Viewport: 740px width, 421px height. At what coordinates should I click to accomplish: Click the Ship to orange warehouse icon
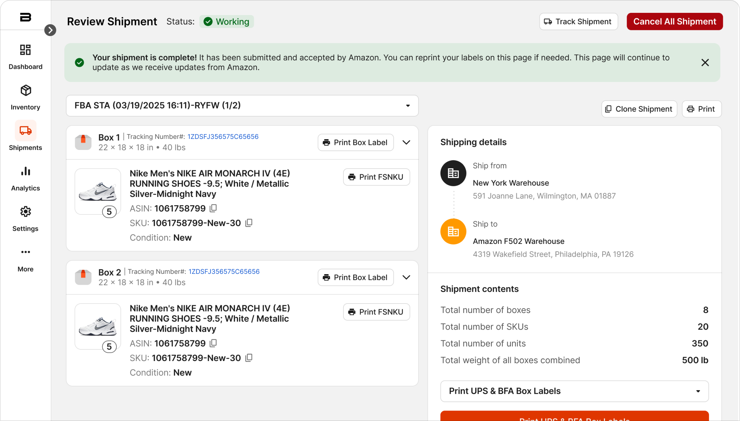click(x=453, y=232)
